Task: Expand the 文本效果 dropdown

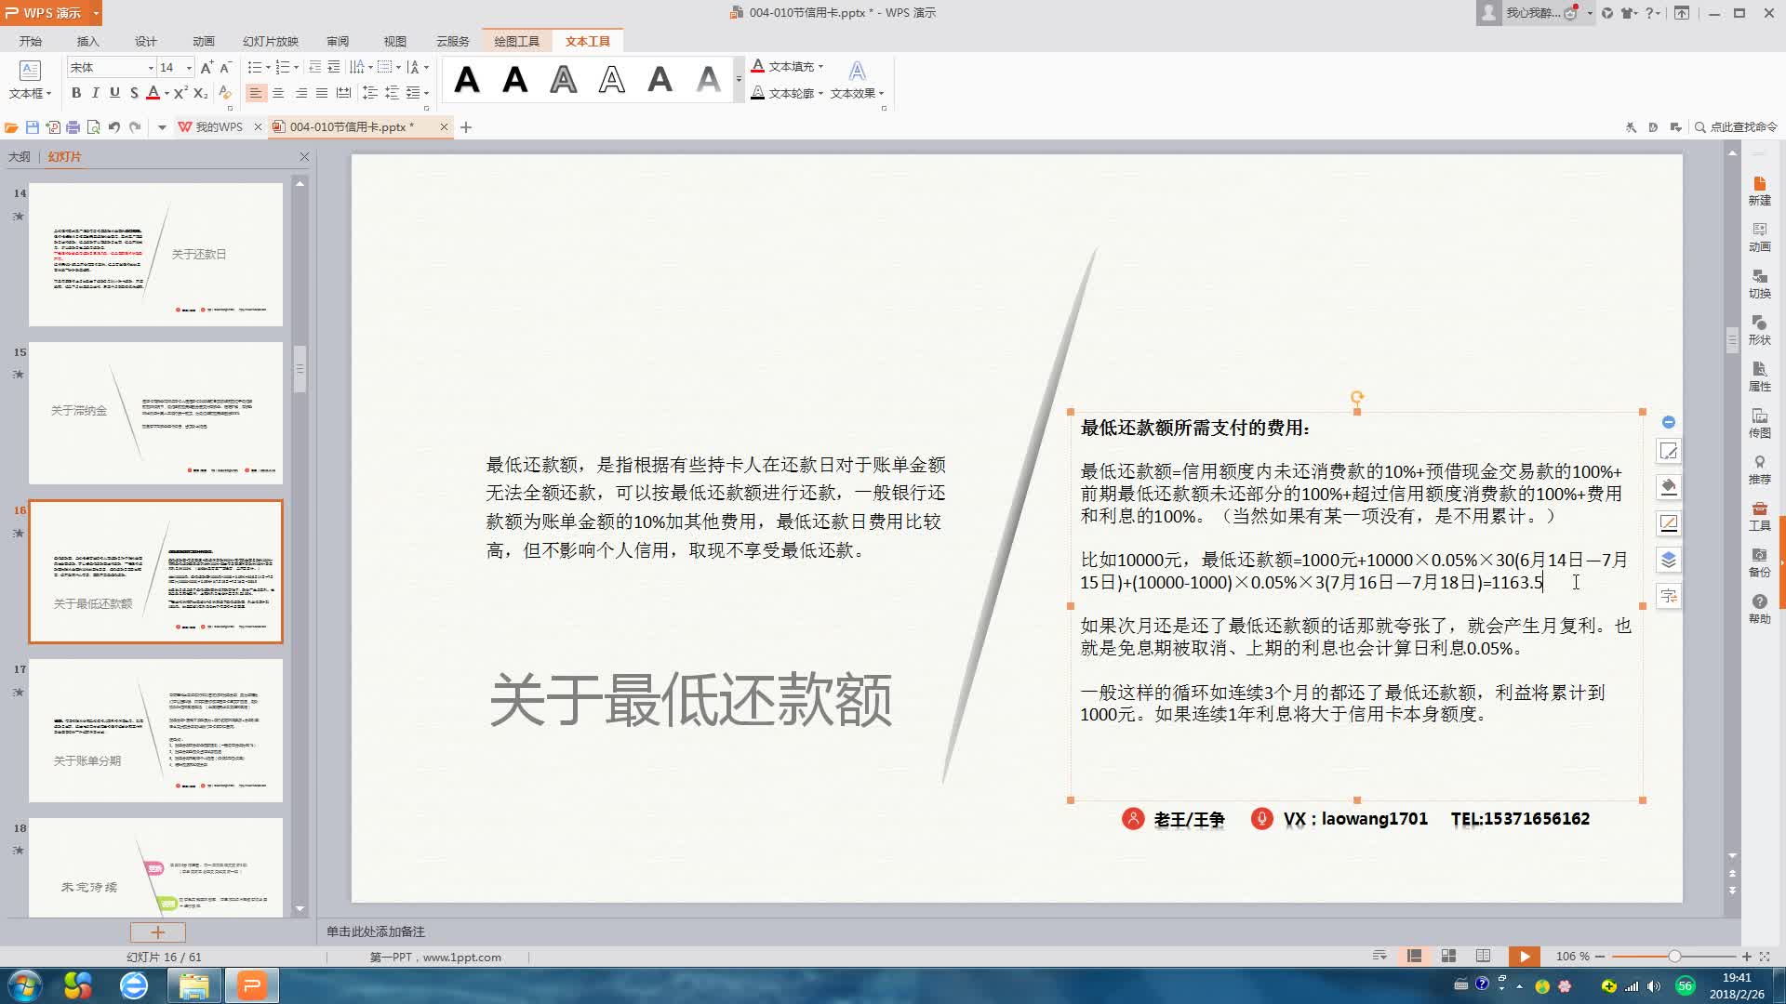Action: point(881,93)
